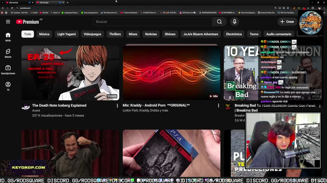
Task: Click the Breaking Bad 10 Year Reunion title
Action: coord(275,108)
